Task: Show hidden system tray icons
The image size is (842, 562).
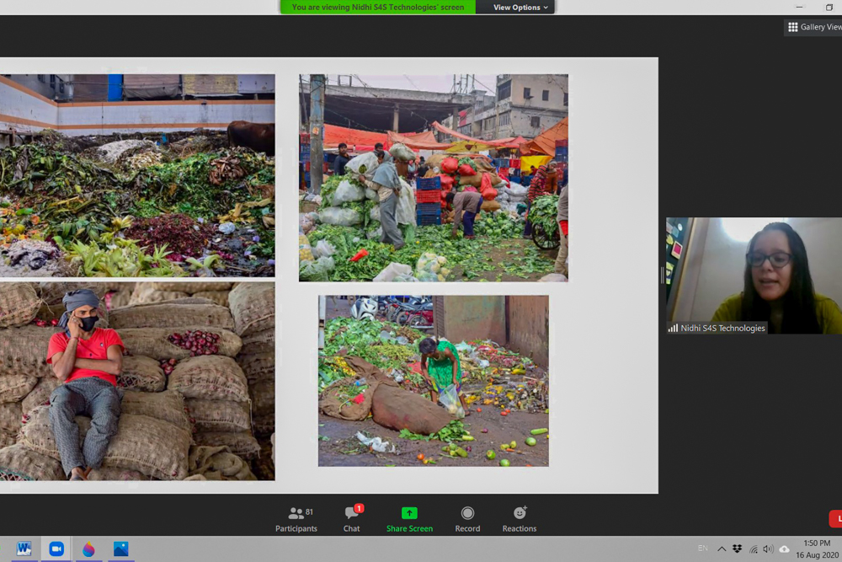Action: point(722,549)
